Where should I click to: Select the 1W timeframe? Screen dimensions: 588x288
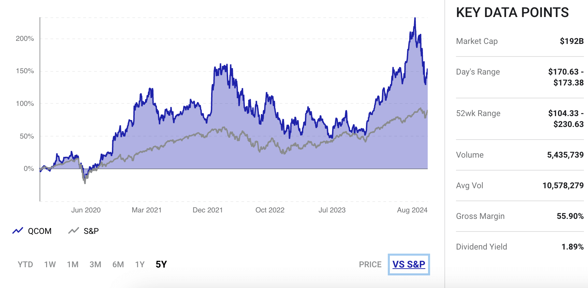pyautogui.click(x=49, y=264)
